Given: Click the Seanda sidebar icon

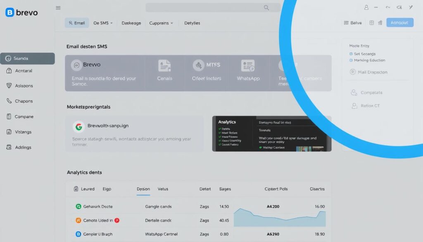Looking at the screenshot, I should click(x=8, y=58).
